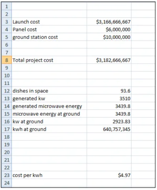The image size is (157, 190).
Task: Select row 22 via its row header
Action: (x=7, y=168)
